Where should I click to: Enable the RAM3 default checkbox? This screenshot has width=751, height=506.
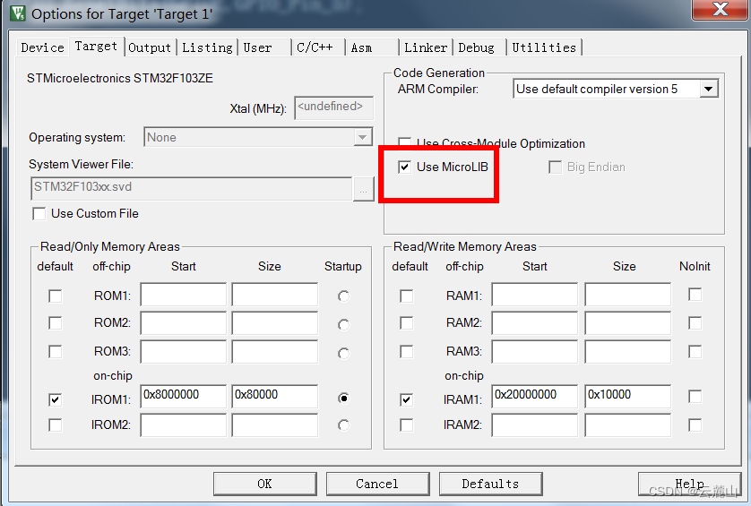(407, 352)
